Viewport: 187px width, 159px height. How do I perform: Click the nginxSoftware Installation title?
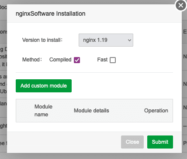tap(51, 14)
